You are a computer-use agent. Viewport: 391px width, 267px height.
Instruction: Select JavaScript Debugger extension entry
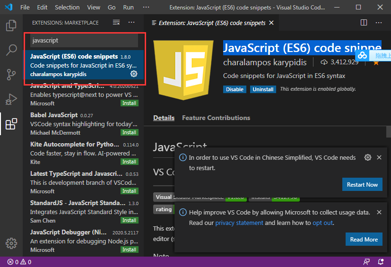coord(84,241)
